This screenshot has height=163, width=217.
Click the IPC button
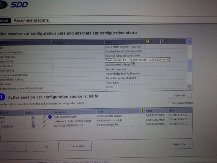[46, 147]
